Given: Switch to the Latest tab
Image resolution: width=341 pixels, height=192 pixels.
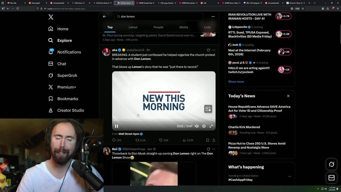Looking at the screenshot, I should 133,27.
